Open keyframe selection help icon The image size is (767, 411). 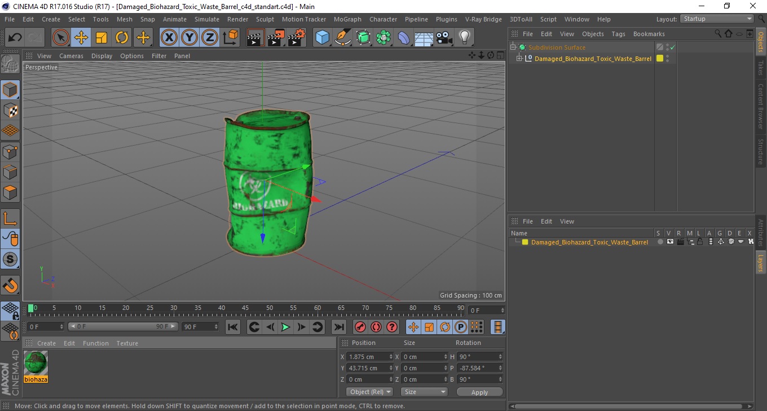click(391, 327)
